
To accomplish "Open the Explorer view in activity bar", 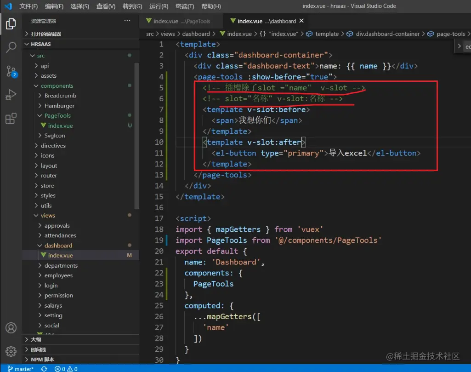I will 11,23.
